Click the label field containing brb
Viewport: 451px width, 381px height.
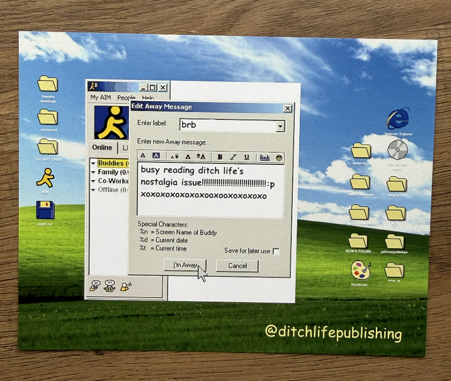pyautogui.click(x=228, y=125)
